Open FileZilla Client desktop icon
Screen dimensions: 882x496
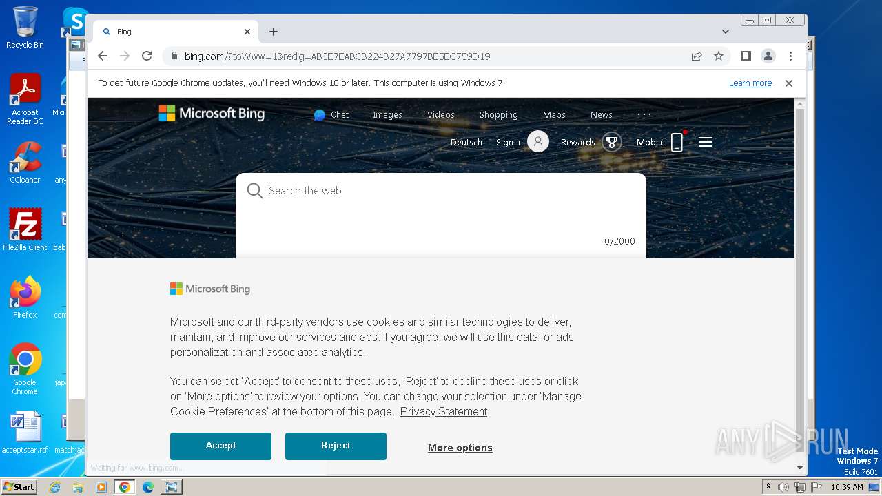click(25, 229)
